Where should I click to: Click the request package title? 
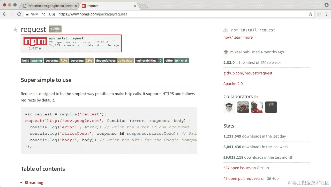tap(33, 29)
